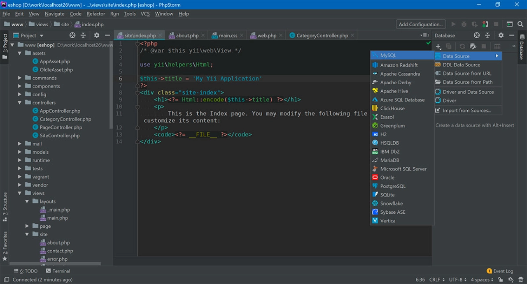Click the Add Configuration... button
The height and width of the screenshot is (284, 527).
(x=421, y=24)
